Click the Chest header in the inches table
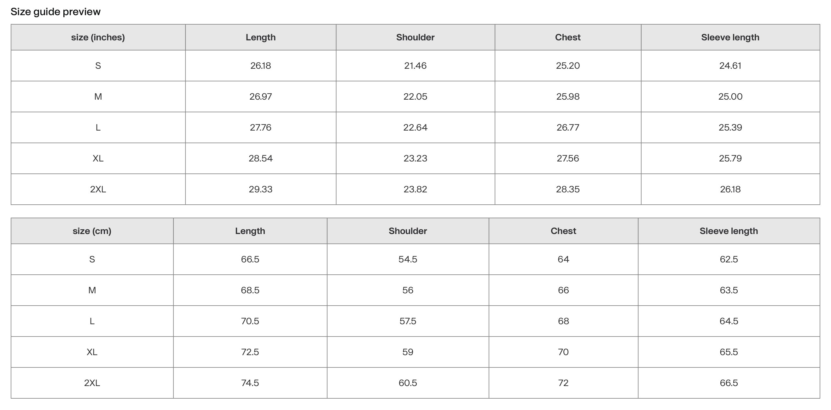Screen dimensions: 831x410 pyautogui.click(x=567, y=38)
